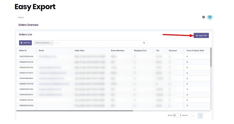
Task: Click the Add Filter button
Action: (25, 43)
